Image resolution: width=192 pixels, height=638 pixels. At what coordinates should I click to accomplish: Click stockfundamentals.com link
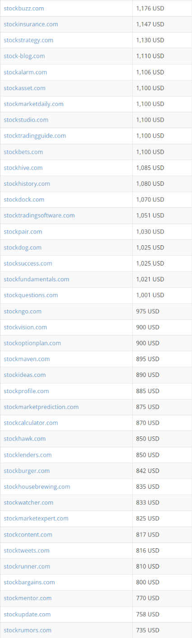37,279
